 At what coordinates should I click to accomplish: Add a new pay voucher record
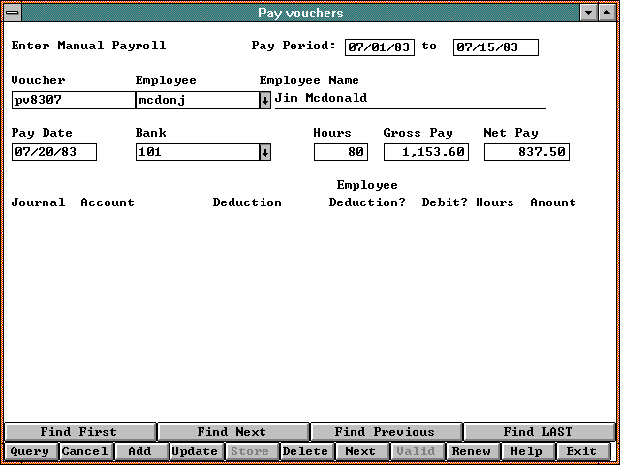(140, 451)
